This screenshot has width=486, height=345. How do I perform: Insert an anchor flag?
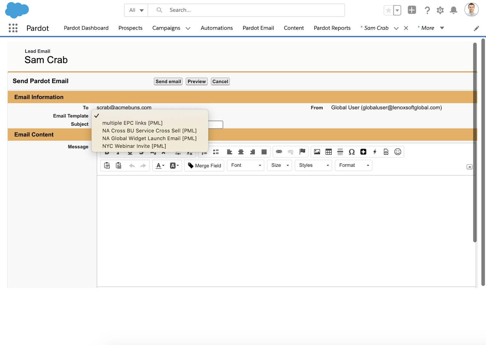[302, 152]
